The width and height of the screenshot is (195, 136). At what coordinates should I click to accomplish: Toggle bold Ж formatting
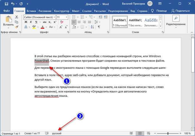(26, 22)
